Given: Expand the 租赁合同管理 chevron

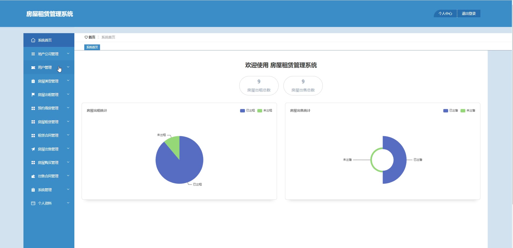Looking at the screenshot, I should (x=68, y=135).
